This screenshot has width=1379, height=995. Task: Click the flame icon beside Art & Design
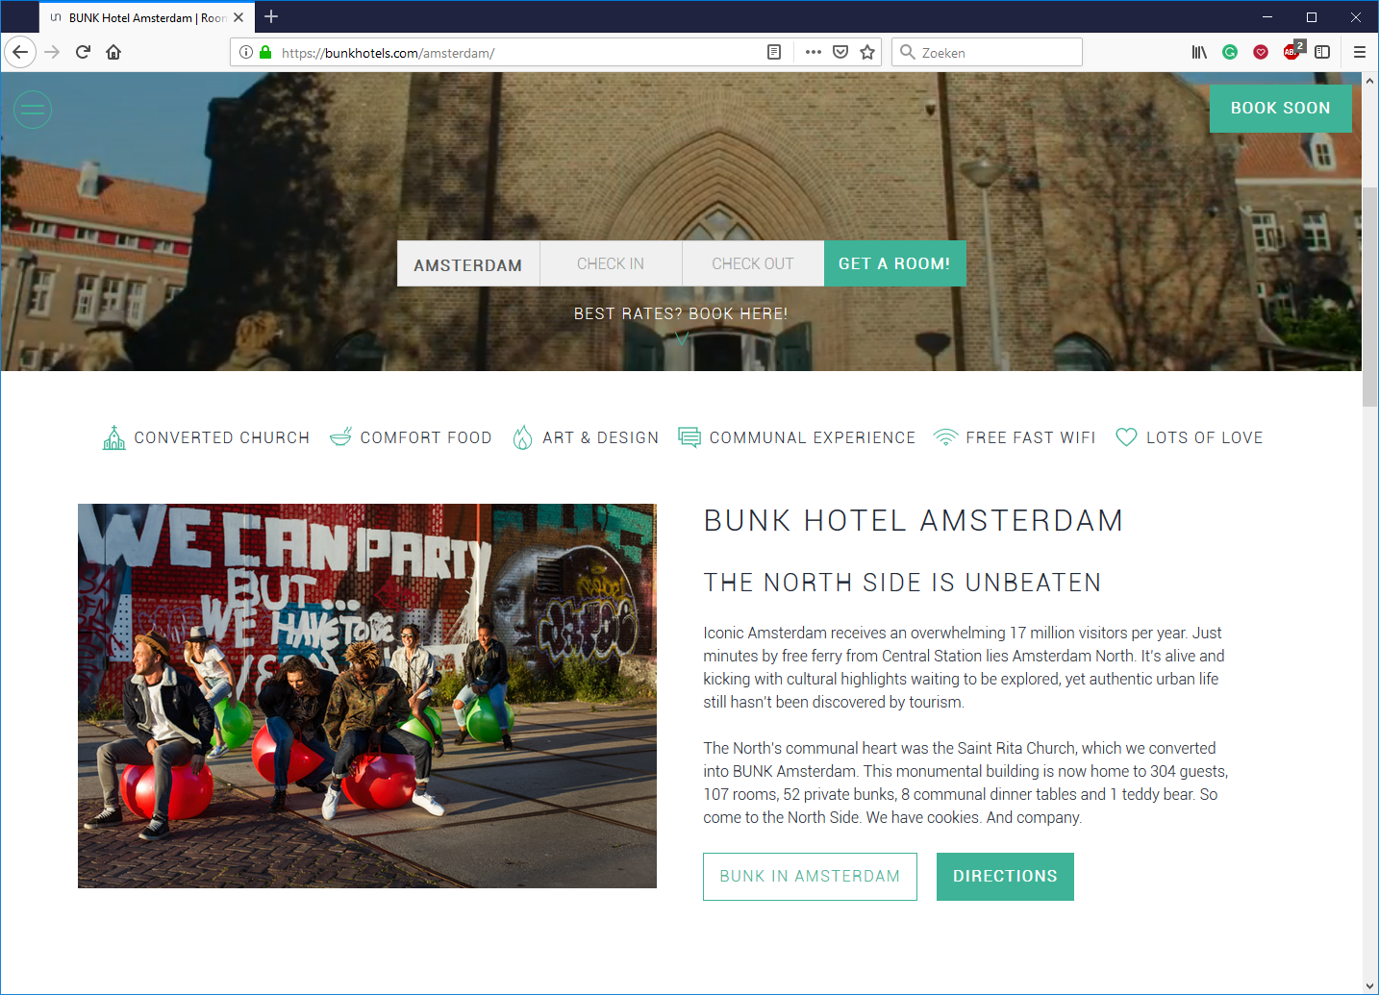point(522,437)
